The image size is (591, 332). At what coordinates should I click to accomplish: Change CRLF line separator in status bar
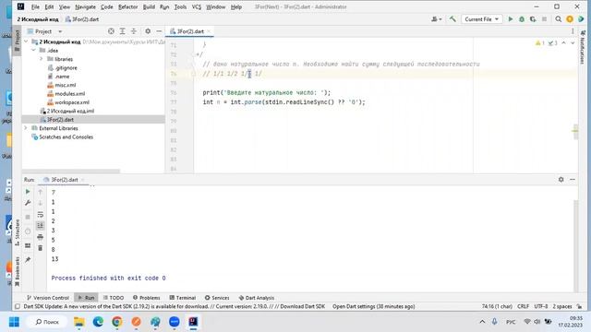tap(524, 306)
